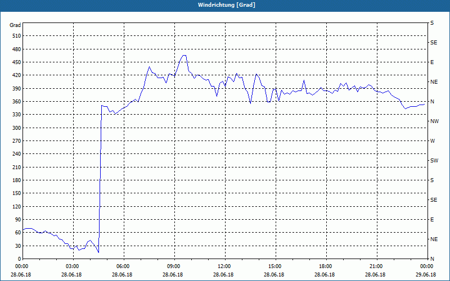Click the 15:00 time label
This screenshot has height=281, width=450.
[x=275, y=266]
